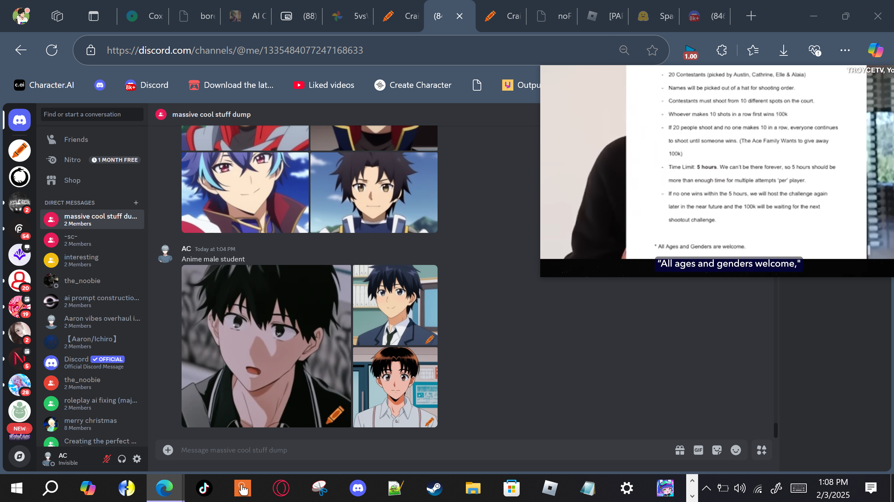Open the Liked videos bookmark

[324, 85]
